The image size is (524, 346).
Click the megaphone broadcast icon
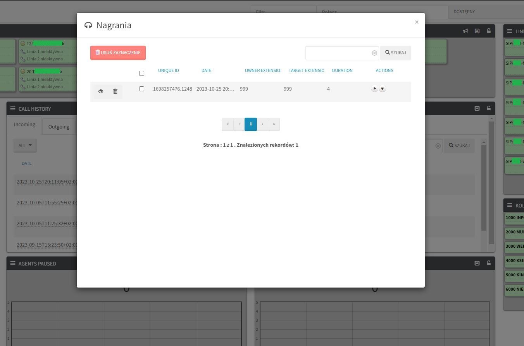click(x=465, y=31)
